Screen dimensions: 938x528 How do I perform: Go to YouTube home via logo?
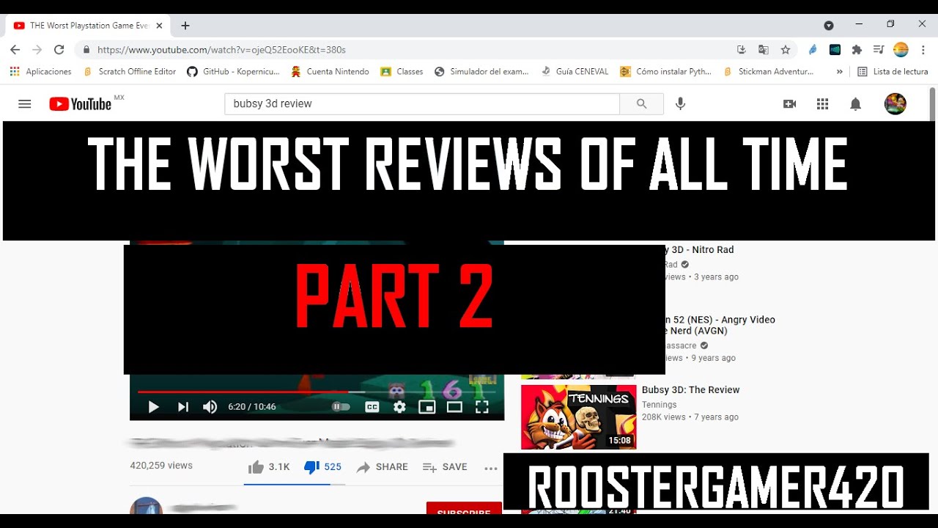[x=81, y=104]
